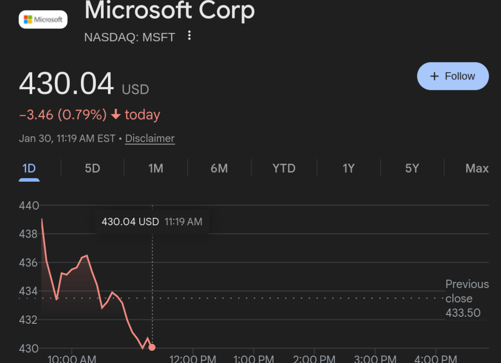
Task: Click the 12:00 PM time axis label
Action: pyautogui.click(x=192, y=359)
